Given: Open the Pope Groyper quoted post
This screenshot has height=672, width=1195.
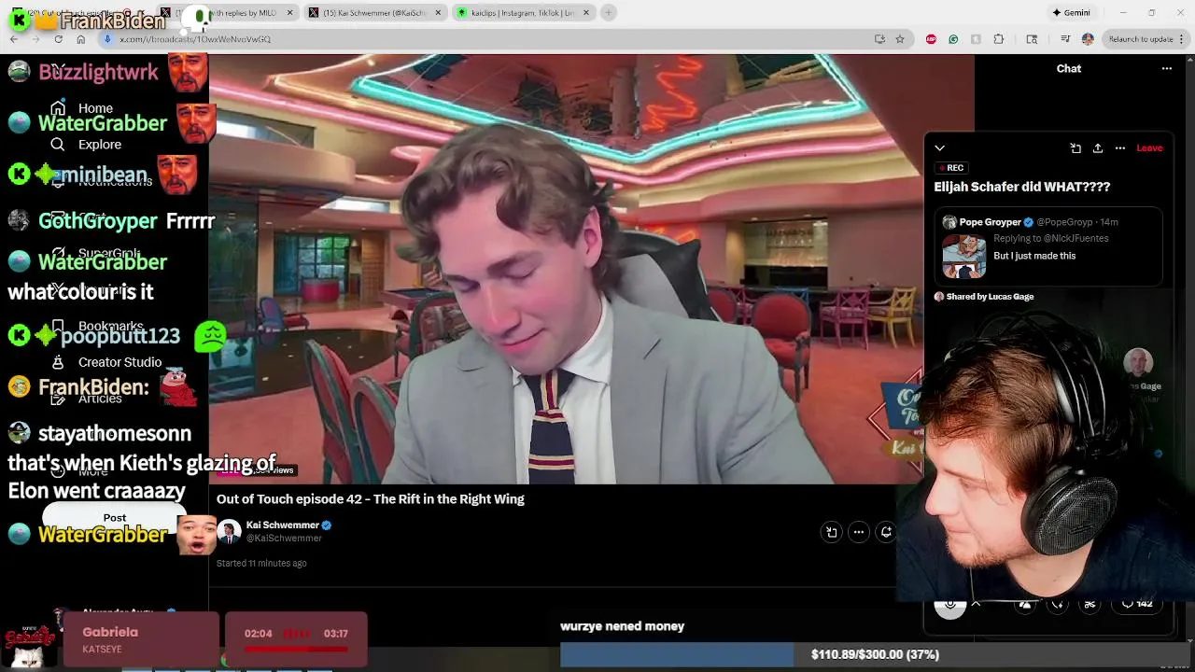Looking at the screenshot, I should (1050, 246).
